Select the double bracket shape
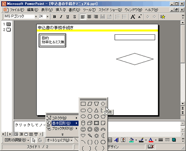 click(x=90, y=142)
